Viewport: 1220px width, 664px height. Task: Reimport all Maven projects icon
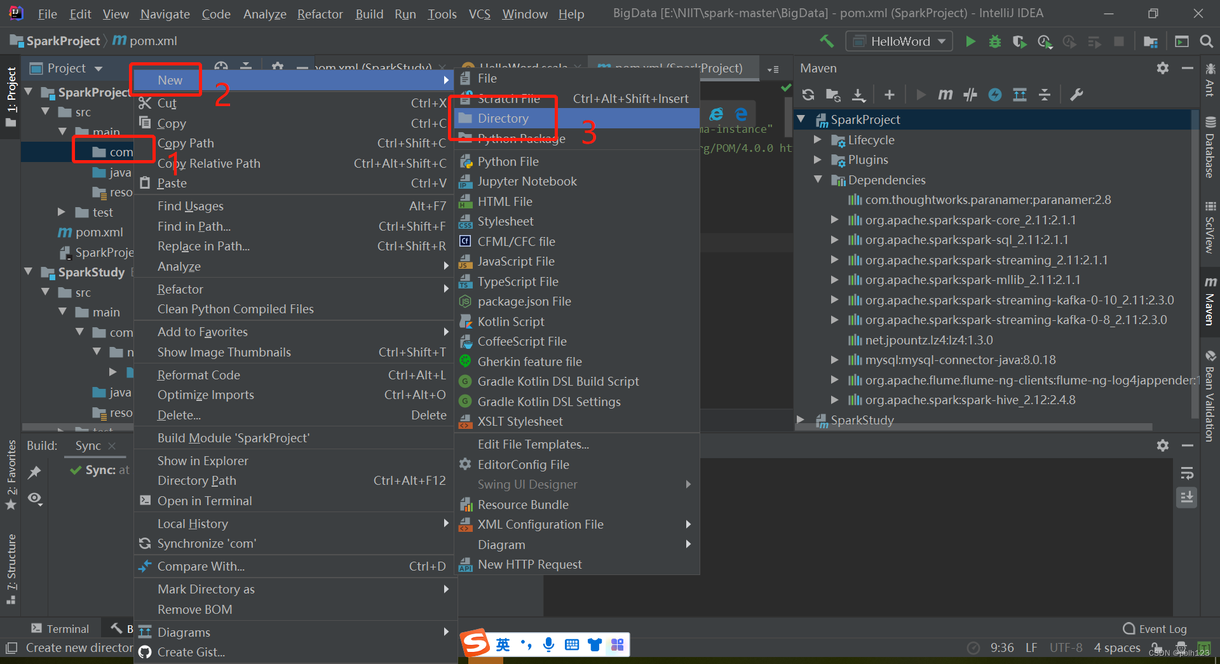[808, 95]
